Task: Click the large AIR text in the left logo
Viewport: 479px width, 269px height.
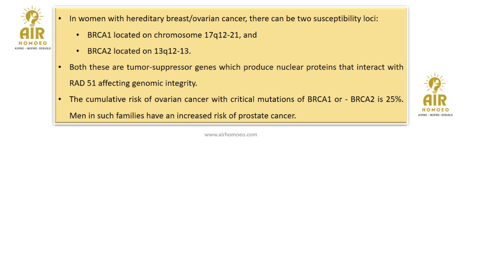Action: click(32, 33)
